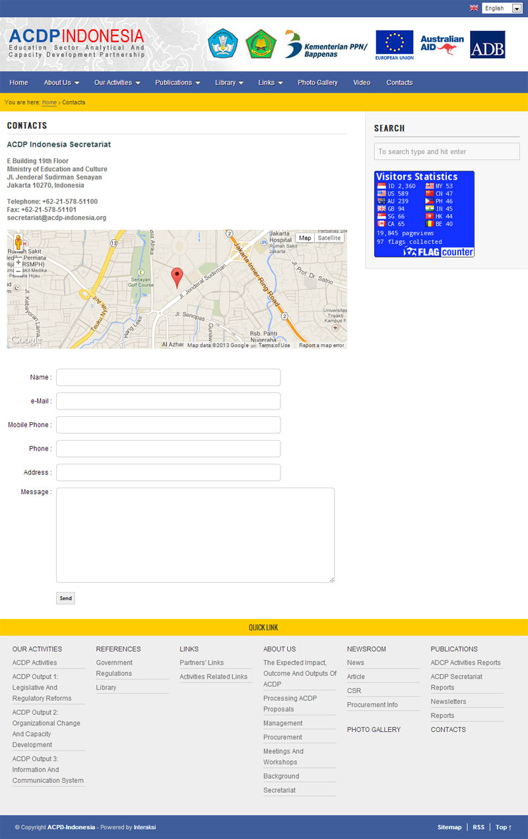528x839 pixels.
Task: Switch the map to Satellite view
Action: click(x=329, y=238)
